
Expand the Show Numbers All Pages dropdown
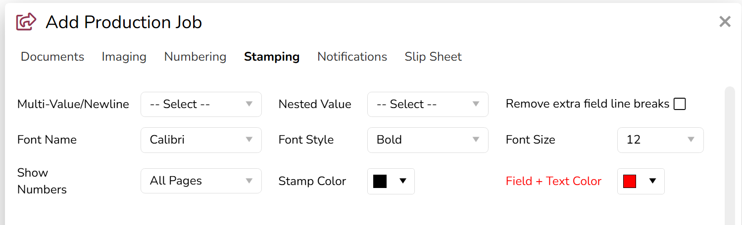201,181
